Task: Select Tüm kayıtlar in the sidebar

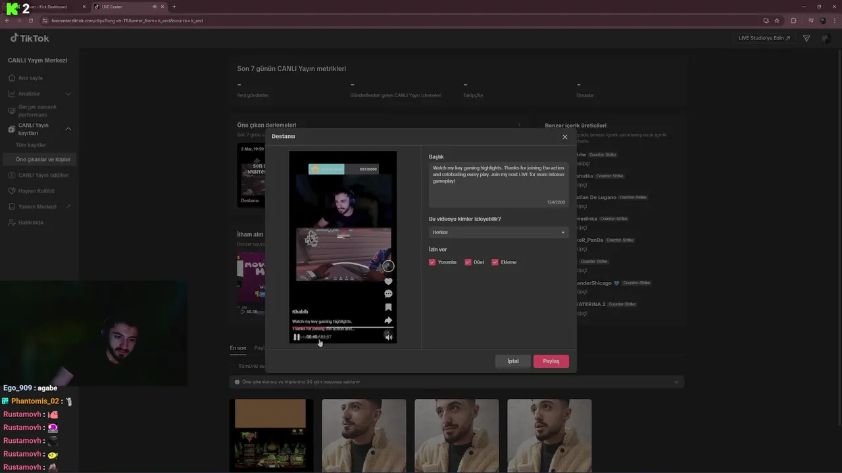Action: point(31,145)
